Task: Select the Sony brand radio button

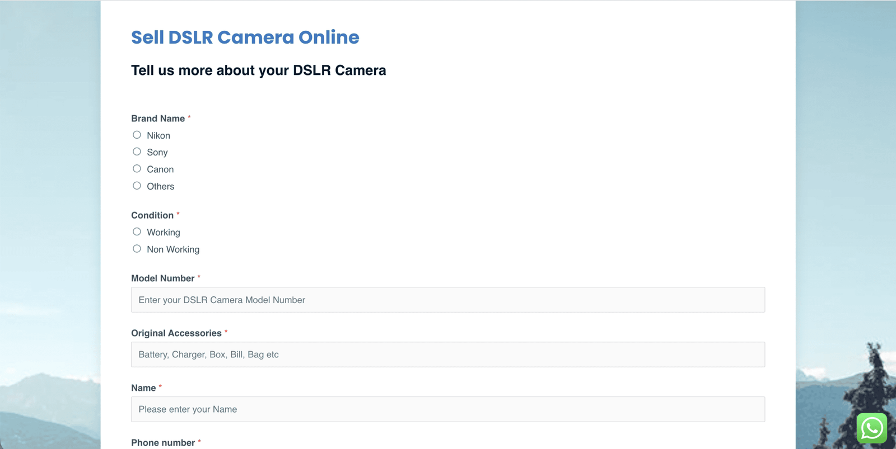Action: pyautogui.click(x=137, y=152)
